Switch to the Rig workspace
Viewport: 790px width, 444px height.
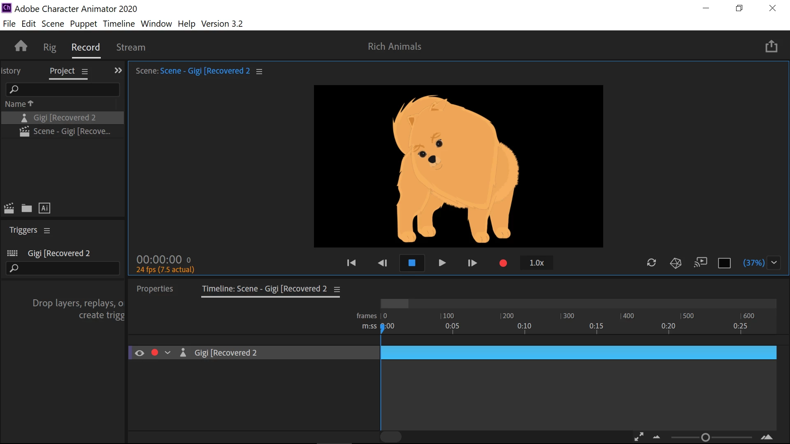tap(49, 47)
